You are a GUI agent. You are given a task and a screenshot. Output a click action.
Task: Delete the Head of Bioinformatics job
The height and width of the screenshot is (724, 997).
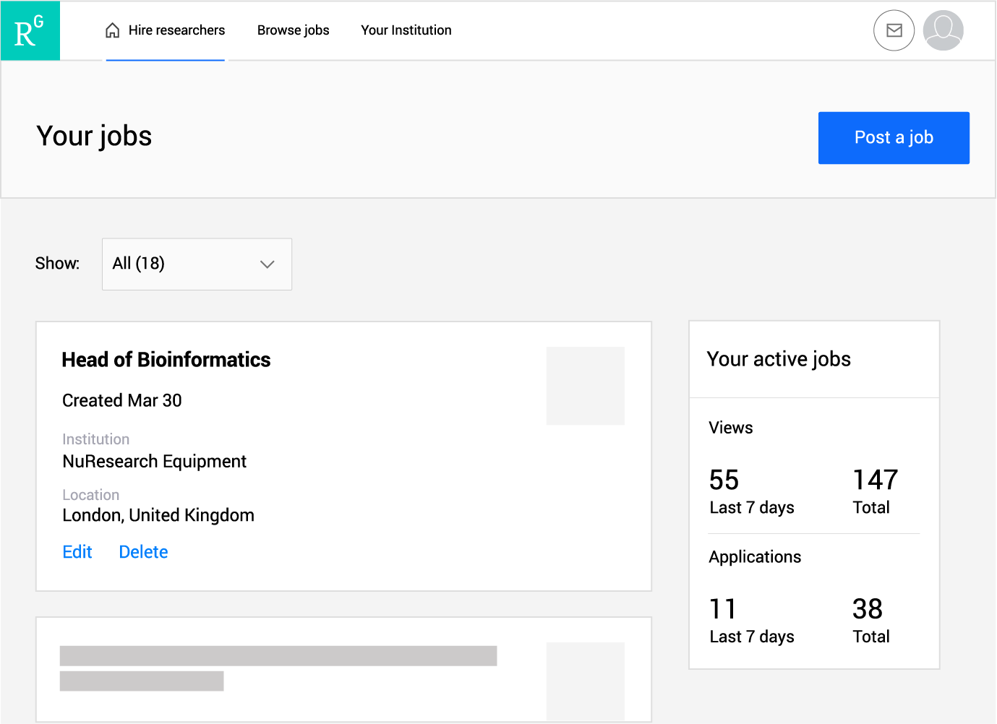[x=142, y=551]
